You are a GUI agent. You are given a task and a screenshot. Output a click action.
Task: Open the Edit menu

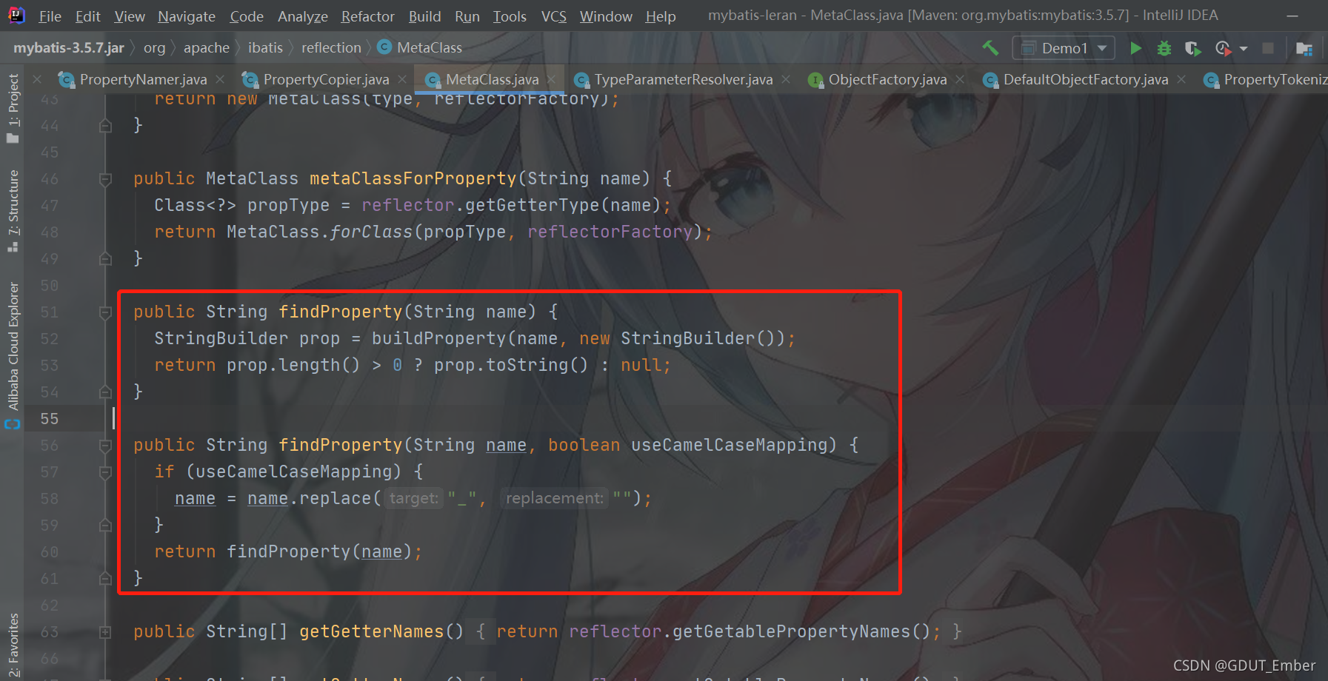(87, 16)
